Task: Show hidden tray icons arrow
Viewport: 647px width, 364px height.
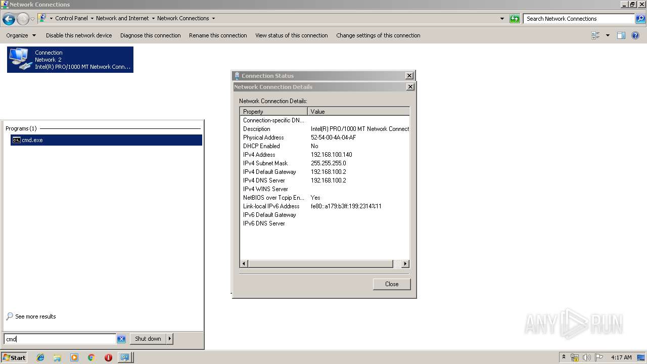Action: [x=564, y=357]
